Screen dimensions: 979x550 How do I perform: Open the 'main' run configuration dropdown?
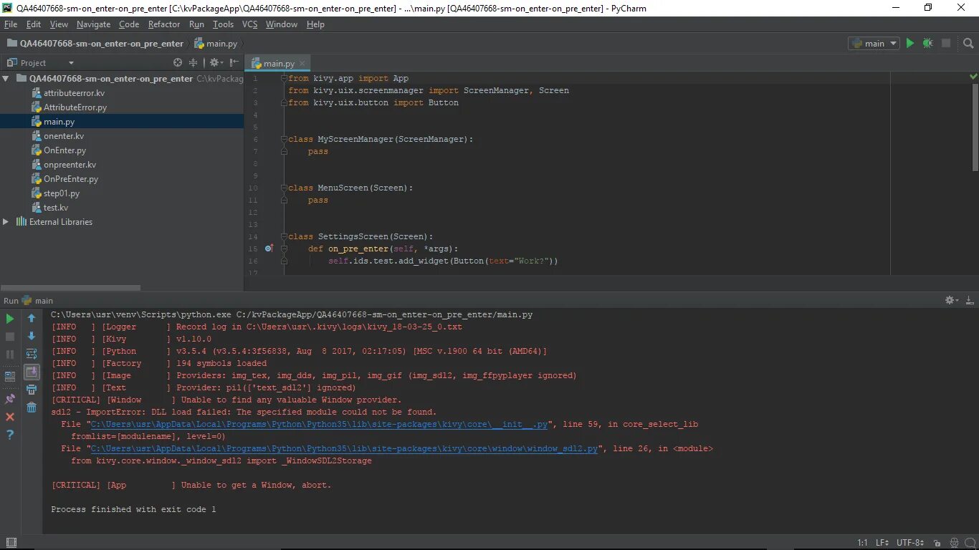(x=874, y=43)
